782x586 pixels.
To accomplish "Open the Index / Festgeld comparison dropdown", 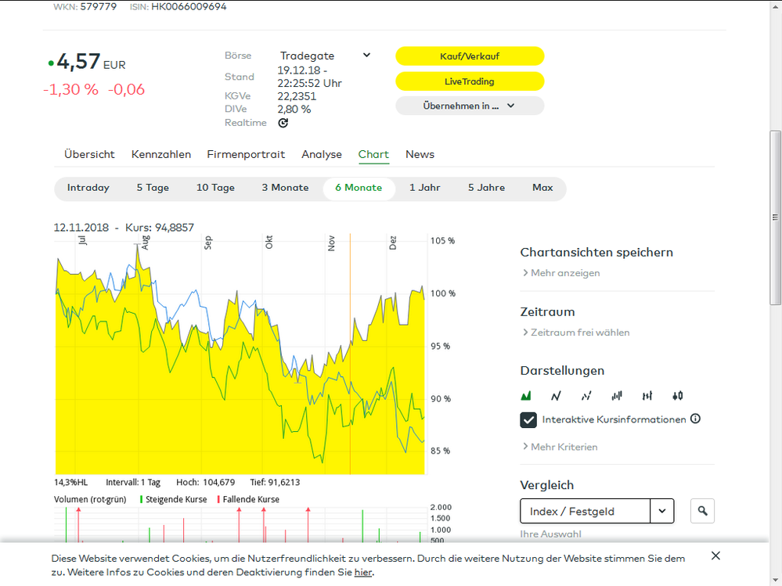I will [662, 510].
